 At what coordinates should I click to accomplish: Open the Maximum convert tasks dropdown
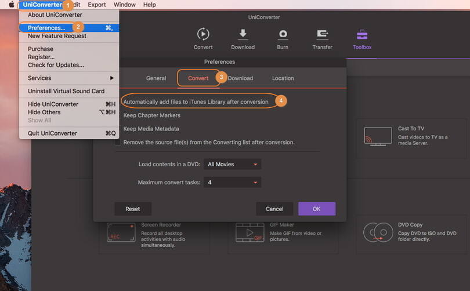tap(232, 183)
